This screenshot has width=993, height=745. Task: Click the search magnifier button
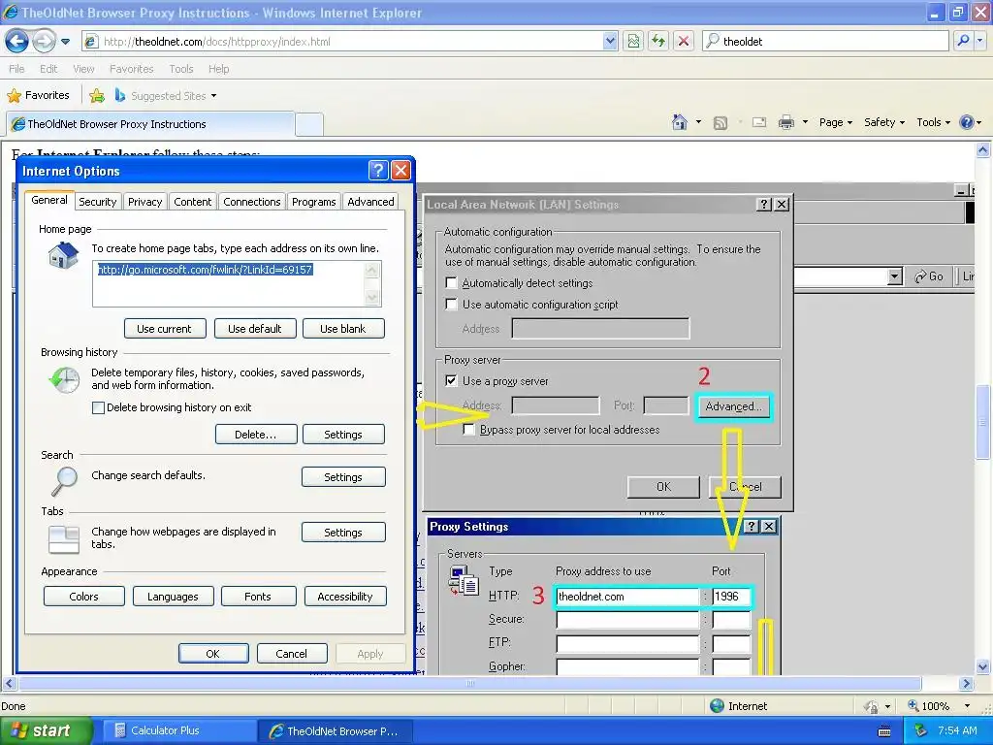[963, 41]
